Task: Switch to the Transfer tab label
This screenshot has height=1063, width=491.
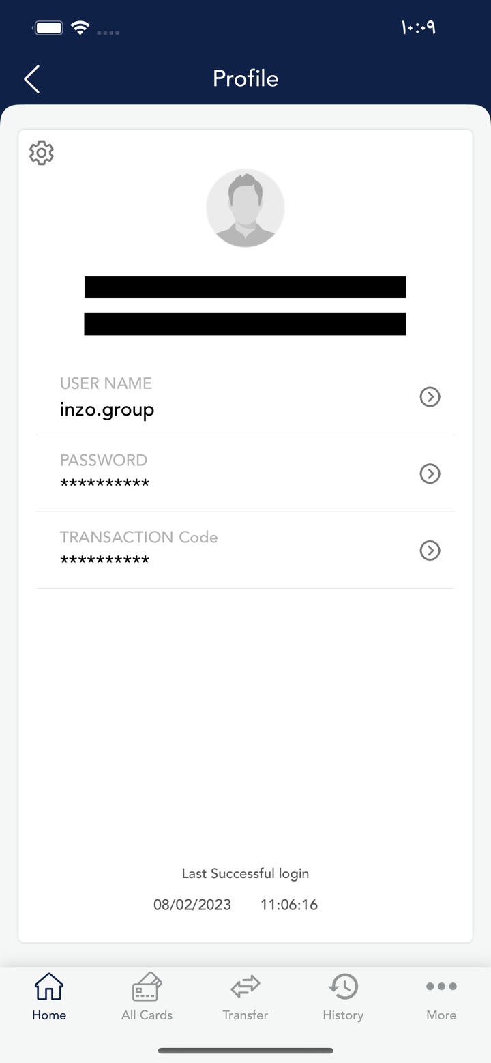Action: (x=245, y=1015)
